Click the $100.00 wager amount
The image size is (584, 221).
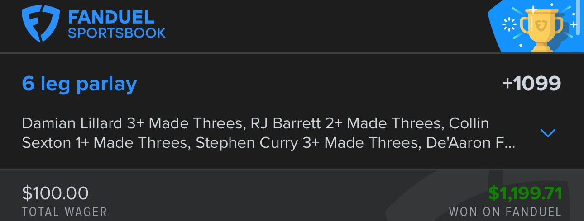point(55,193)
